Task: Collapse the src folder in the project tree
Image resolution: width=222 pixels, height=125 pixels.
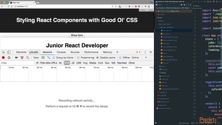Action: click(x=157, y=18)
